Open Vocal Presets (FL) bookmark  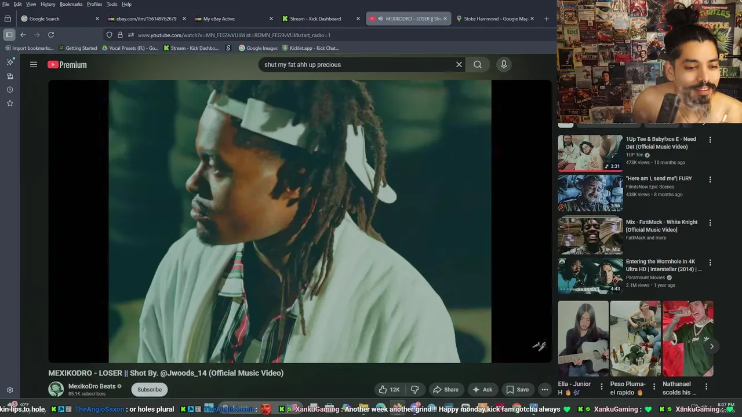(x=130, y=48)
